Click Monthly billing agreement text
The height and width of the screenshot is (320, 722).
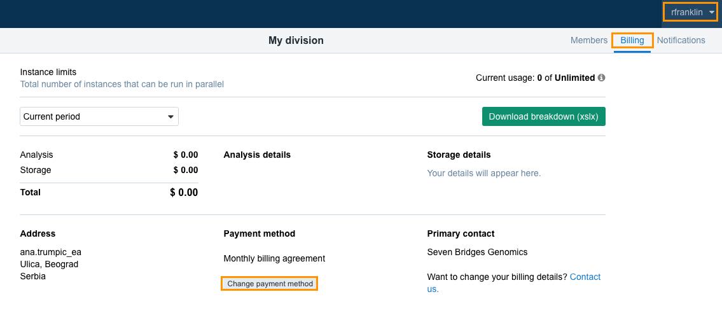(x=274, y=259)
